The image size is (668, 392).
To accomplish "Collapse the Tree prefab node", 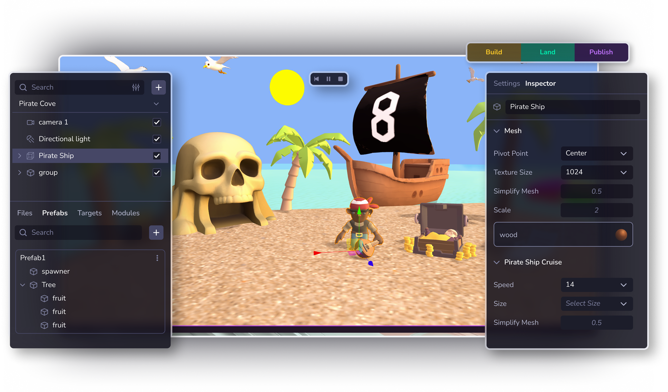I will [x=23, y=285].
